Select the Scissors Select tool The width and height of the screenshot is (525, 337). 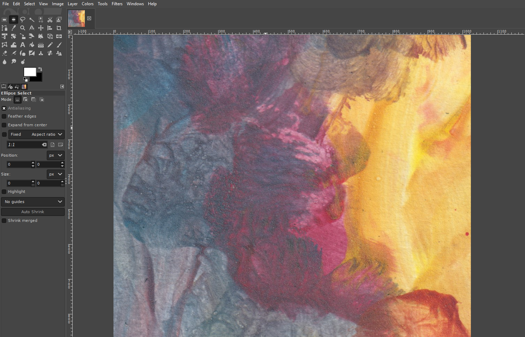pos(50,20)
